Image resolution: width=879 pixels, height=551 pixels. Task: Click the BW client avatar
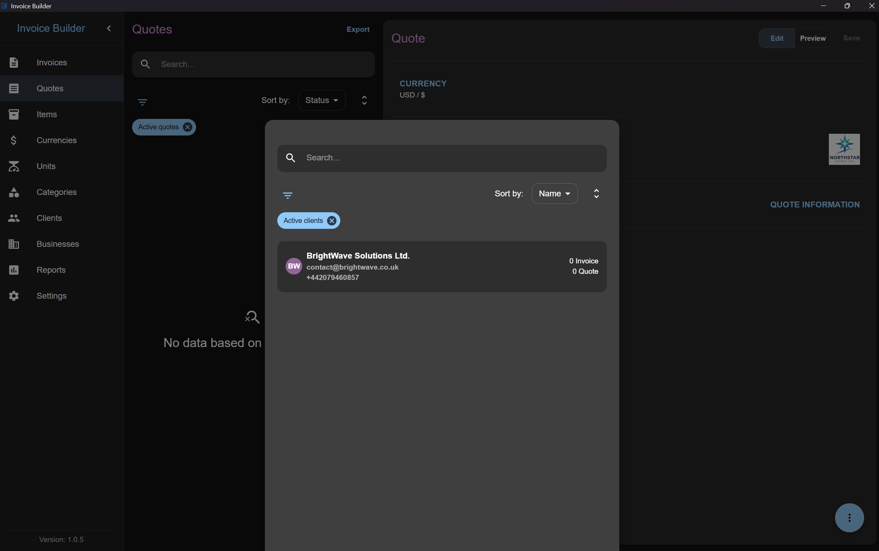294,266
